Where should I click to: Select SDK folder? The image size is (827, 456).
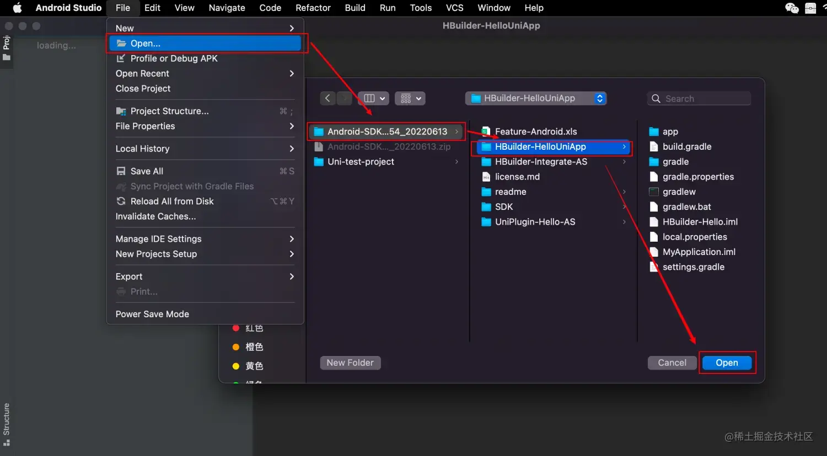click(553, 207)
